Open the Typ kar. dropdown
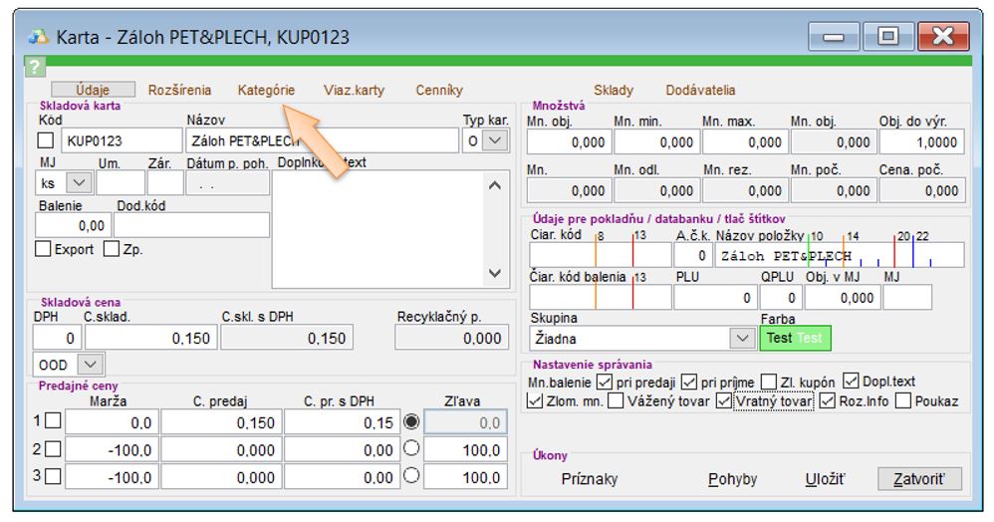Viewport: 994px width, 522px height. [496, 141]
